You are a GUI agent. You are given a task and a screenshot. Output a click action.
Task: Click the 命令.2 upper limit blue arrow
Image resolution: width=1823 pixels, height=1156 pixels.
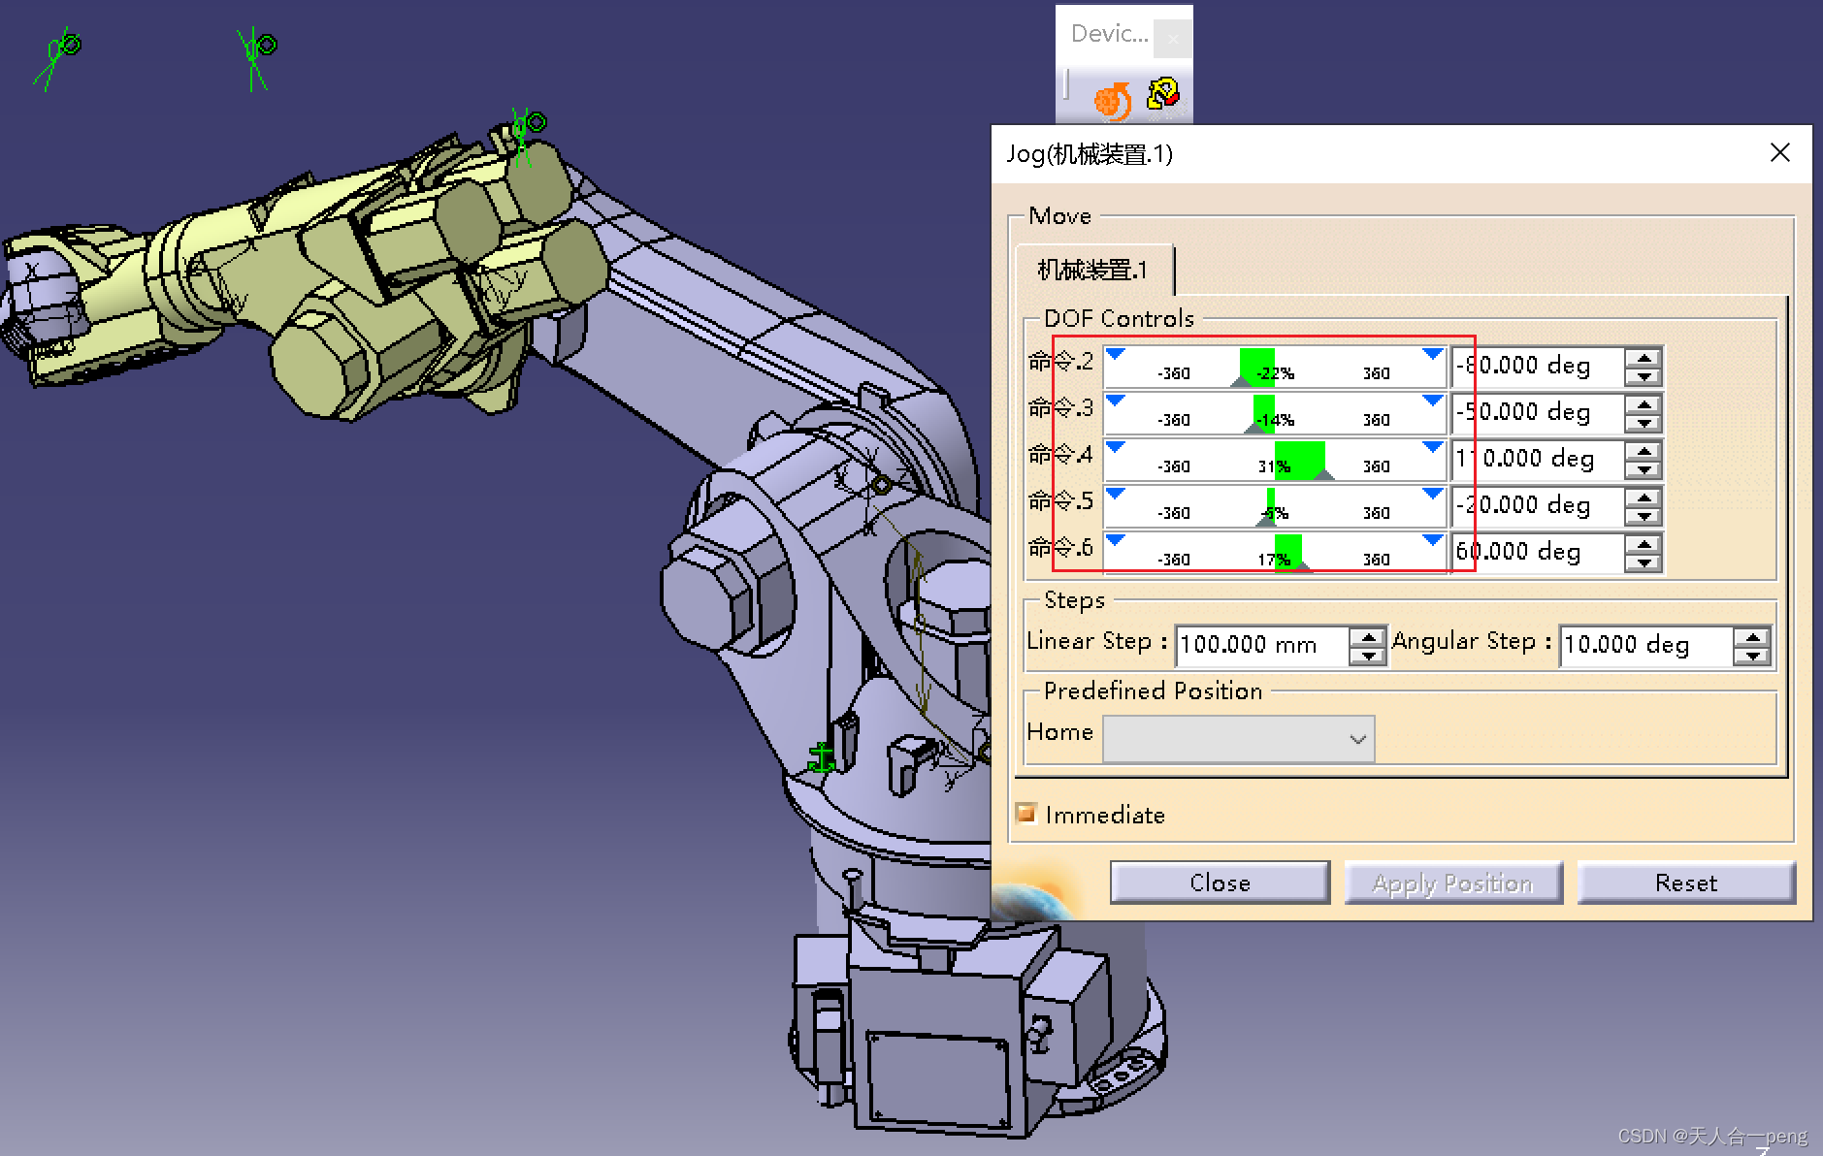pyautogui.click(x=1433, y=354)
